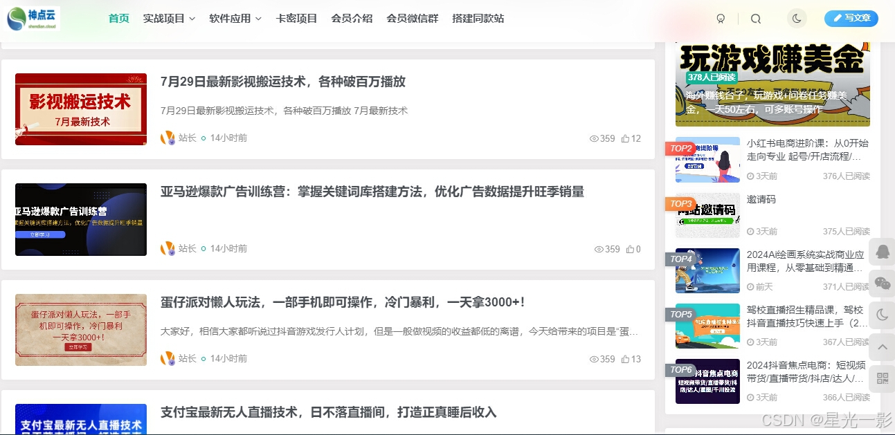895x435 pixels.
Task: Click view count eye on 蛋仔派对 post
Action: click(594, 359)
